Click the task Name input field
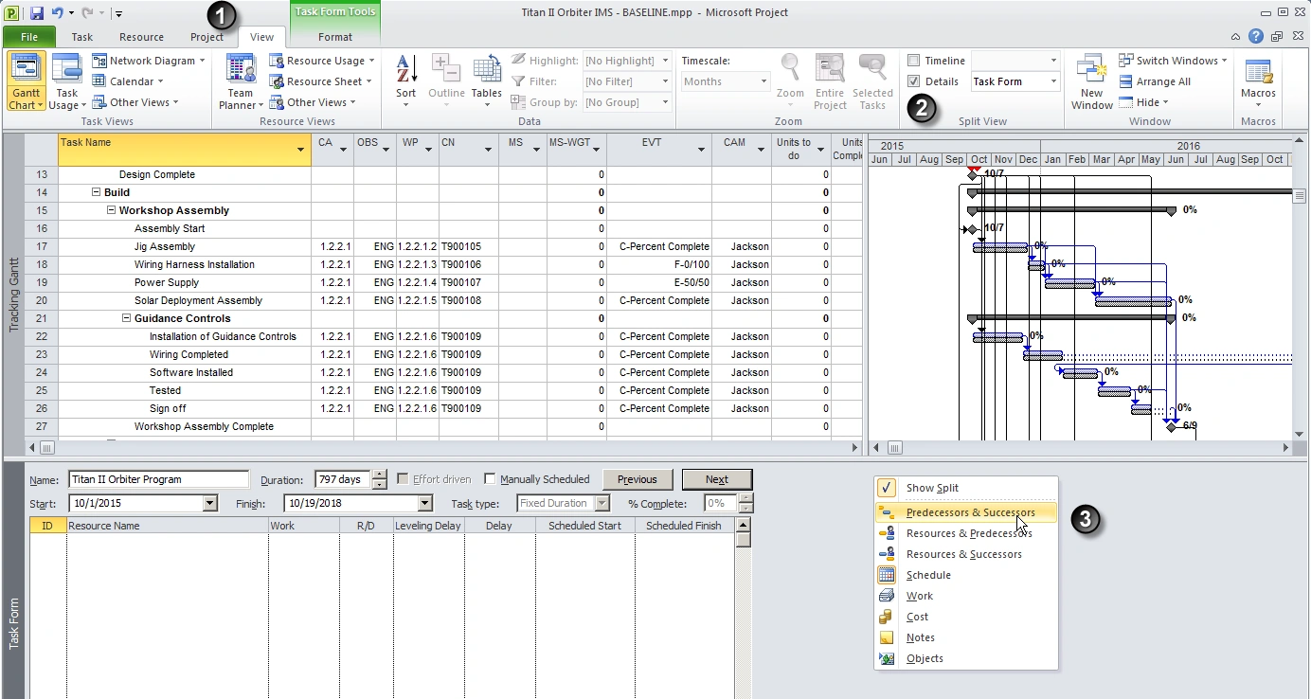 157,479
